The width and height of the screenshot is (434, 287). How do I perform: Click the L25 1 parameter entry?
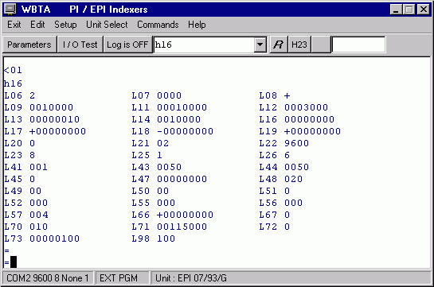[x=147, y=155]
